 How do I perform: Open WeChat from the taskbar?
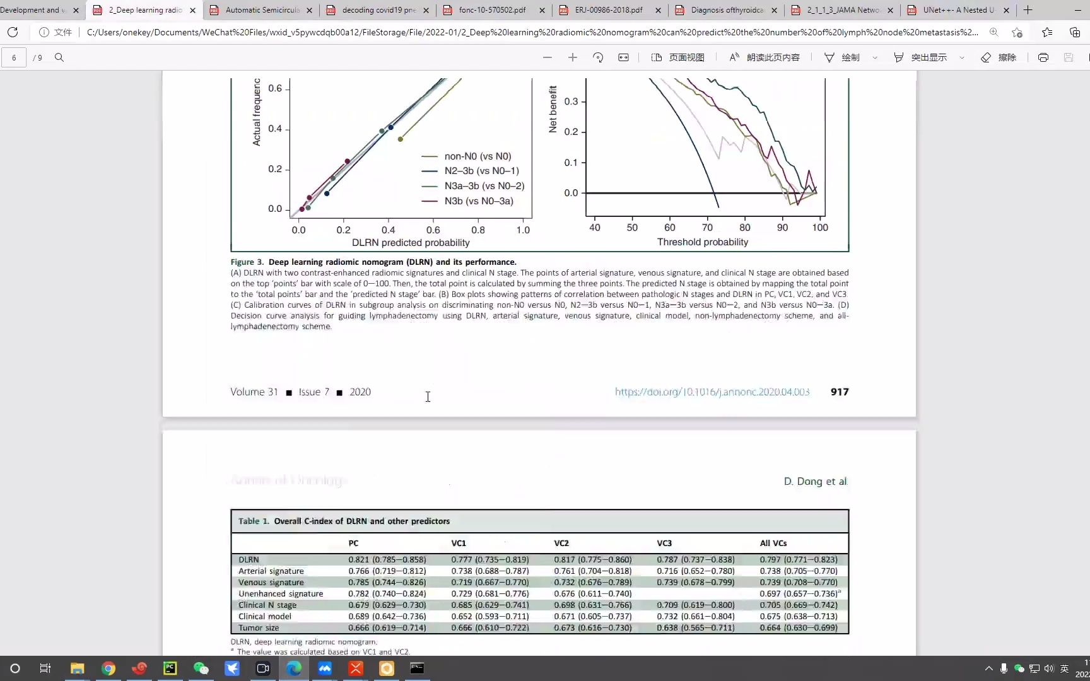click(x=201, y=668)
